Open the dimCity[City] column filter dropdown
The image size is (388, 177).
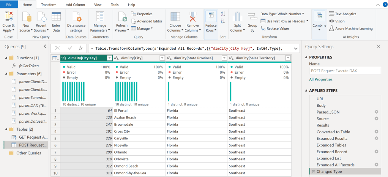[162, 58]
